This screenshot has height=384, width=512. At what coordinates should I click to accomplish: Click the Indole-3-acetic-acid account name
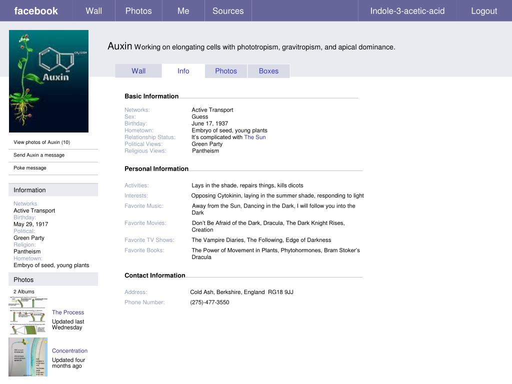tap(407, 11)
